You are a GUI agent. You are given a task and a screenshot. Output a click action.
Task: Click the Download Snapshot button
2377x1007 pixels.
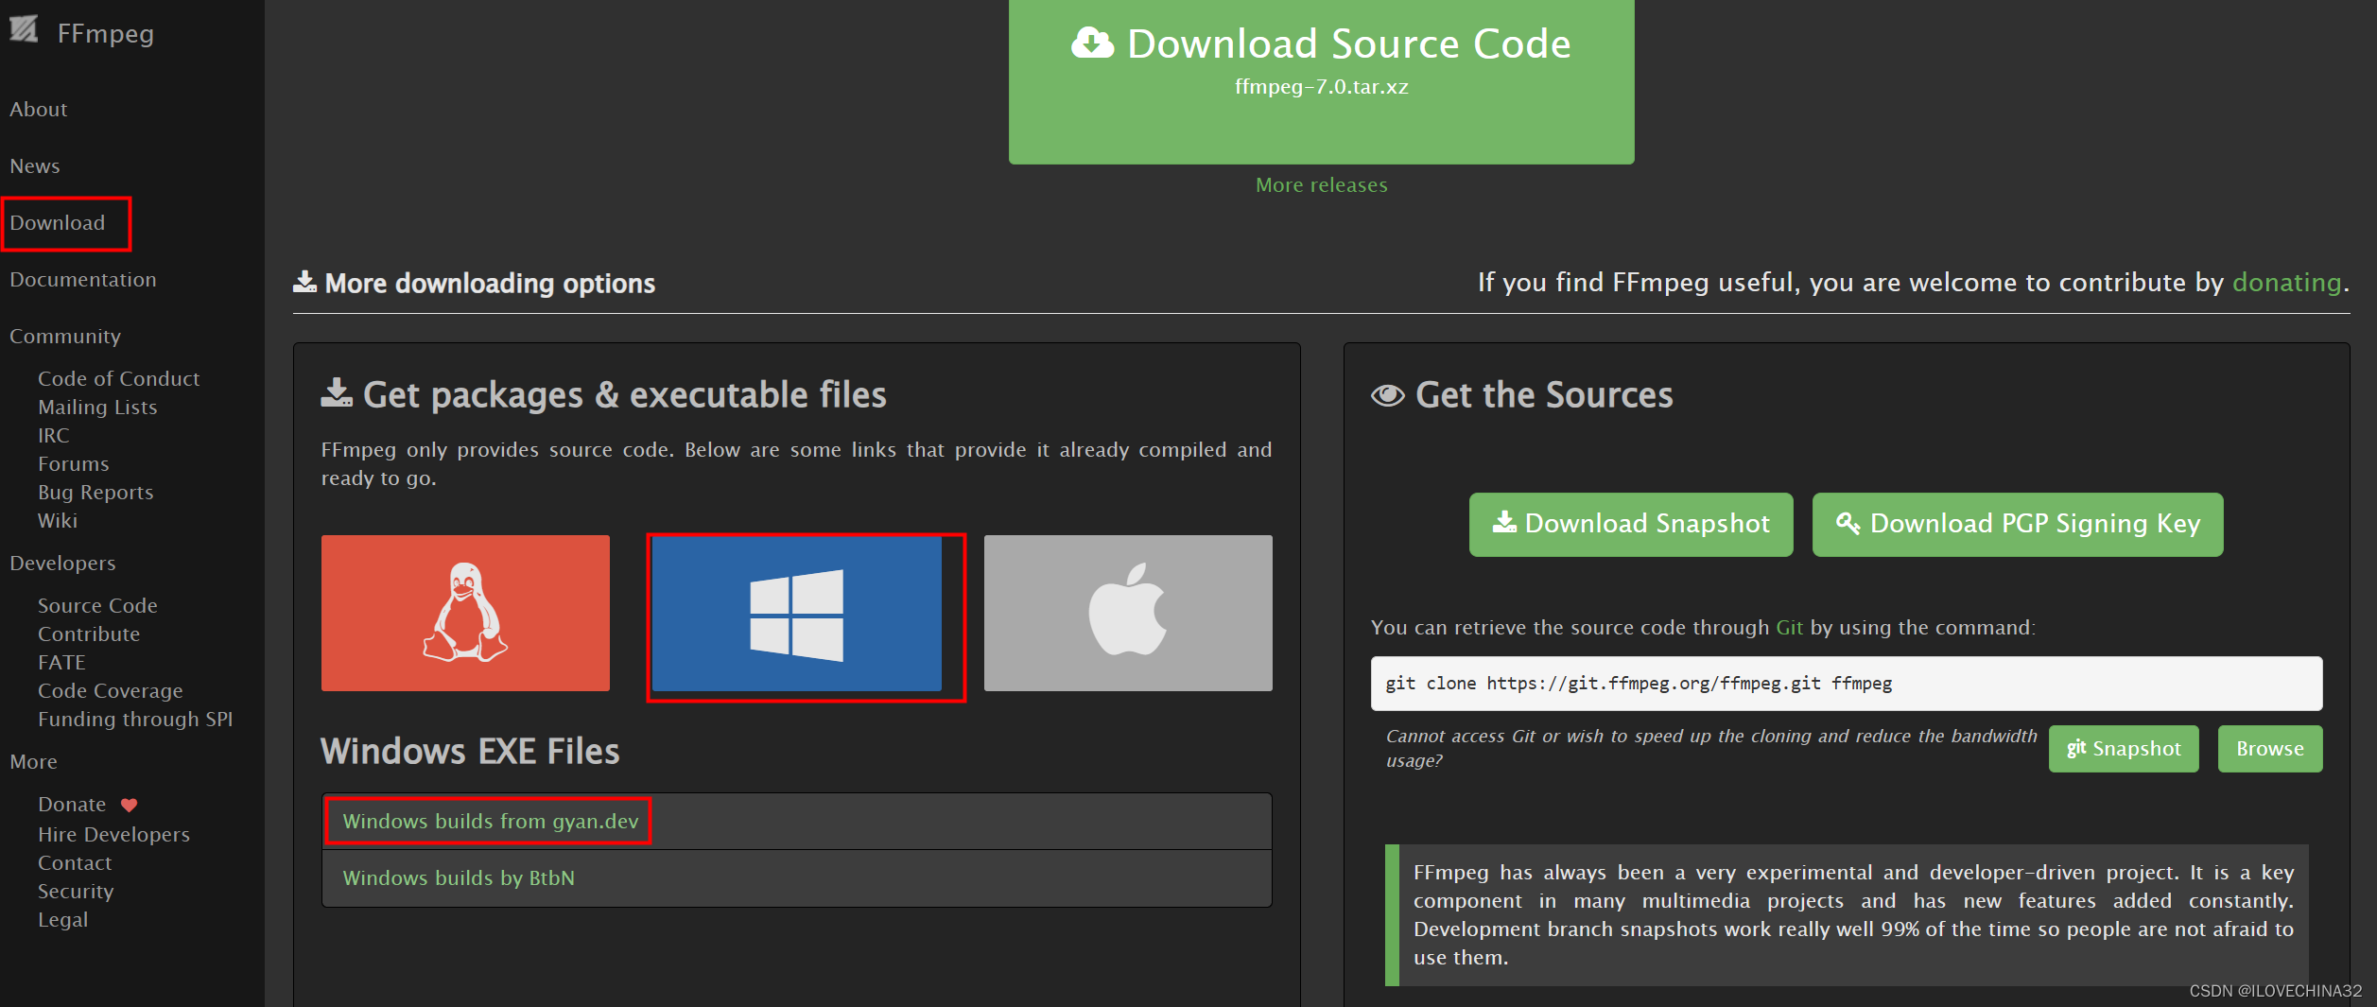coord(1630,525)
